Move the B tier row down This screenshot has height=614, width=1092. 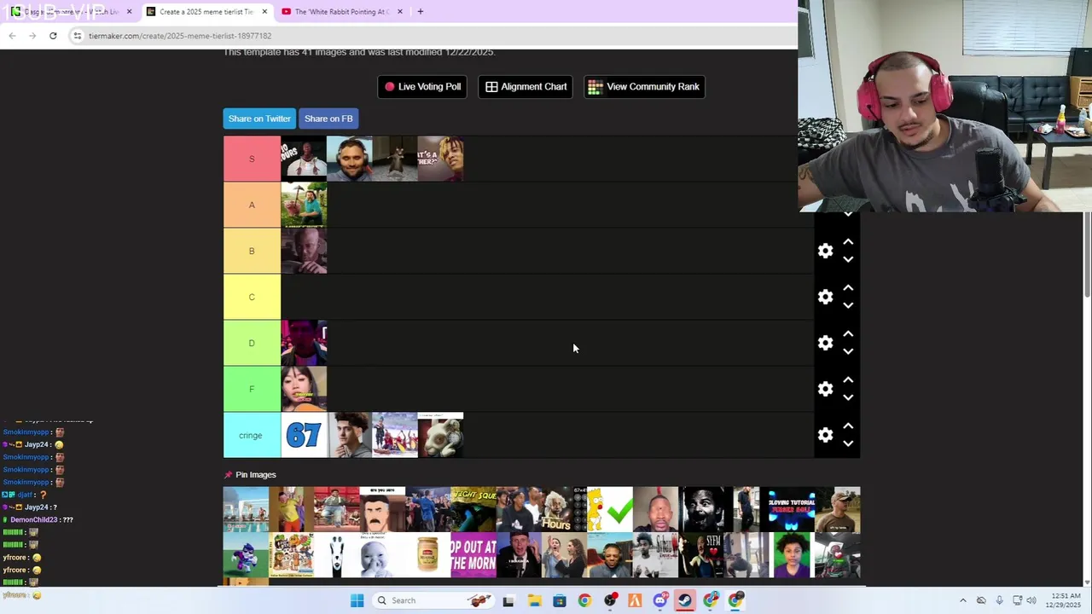tap(848, 260)
